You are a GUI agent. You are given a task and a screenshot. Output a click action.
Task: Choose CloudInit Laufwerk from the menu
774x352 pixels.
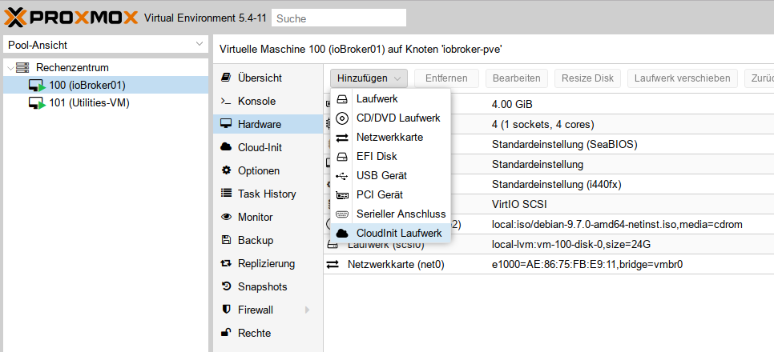390,234
